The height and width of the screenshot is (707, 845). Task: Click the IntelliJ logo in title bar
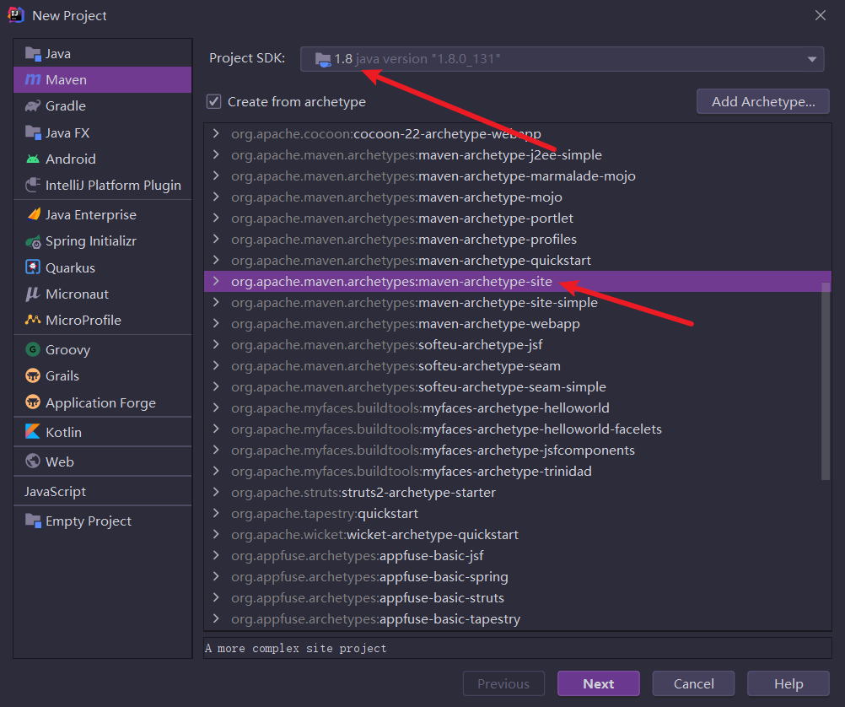pos(16,15)
